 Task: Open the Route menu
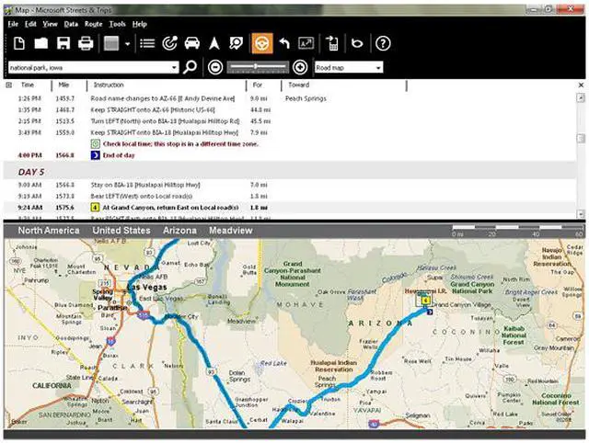(x=93, y=23)
